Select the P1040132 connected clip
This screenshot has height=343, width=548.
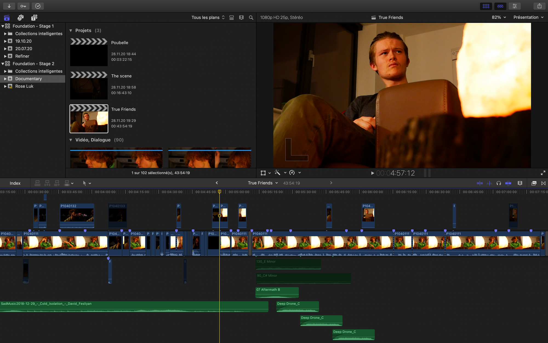point(77,216)
